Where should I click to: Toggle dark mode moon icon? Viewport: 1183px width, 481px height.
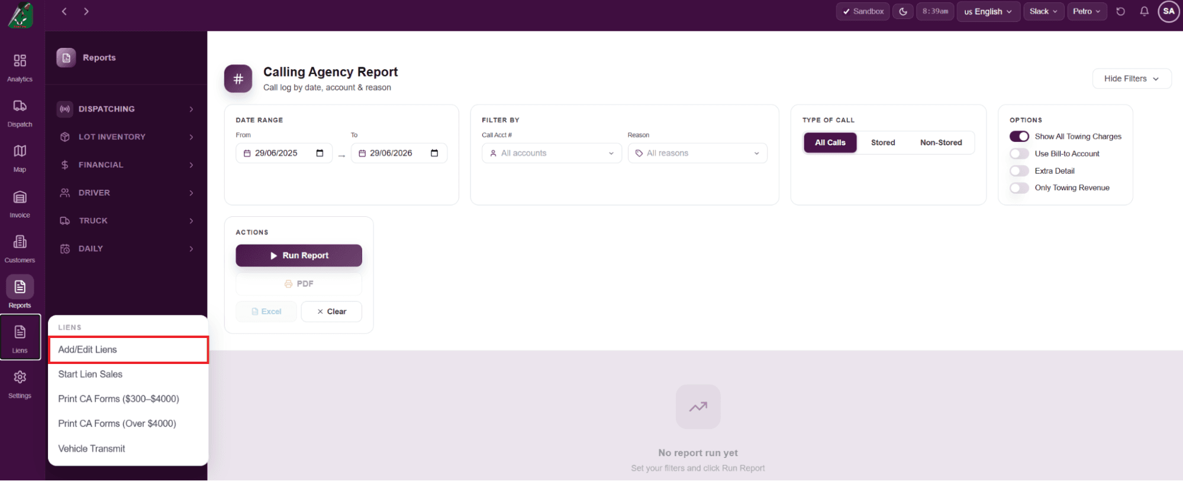903,11
